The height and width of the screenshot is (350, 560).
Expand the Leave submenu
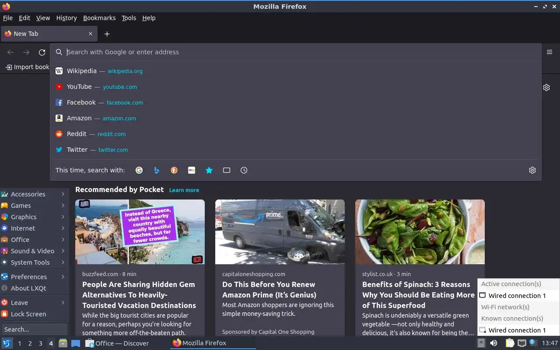tap(35, 303)
